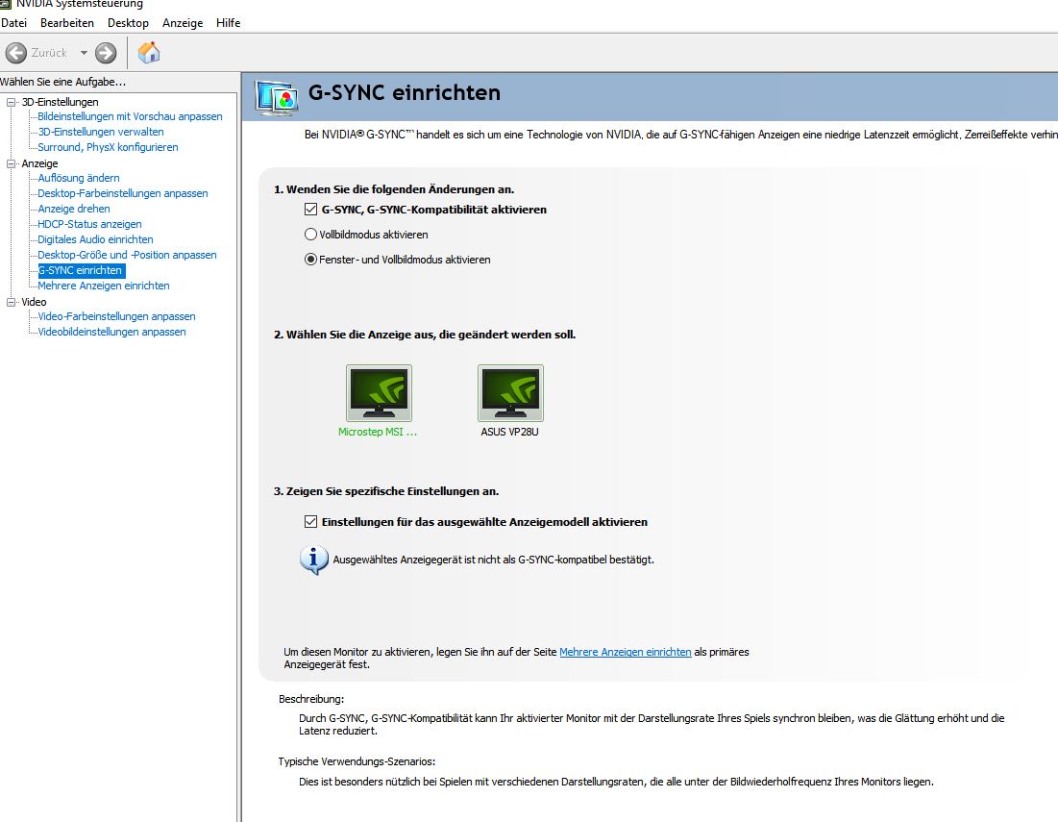Open 3D-Einstellungen verwalten

101,132
